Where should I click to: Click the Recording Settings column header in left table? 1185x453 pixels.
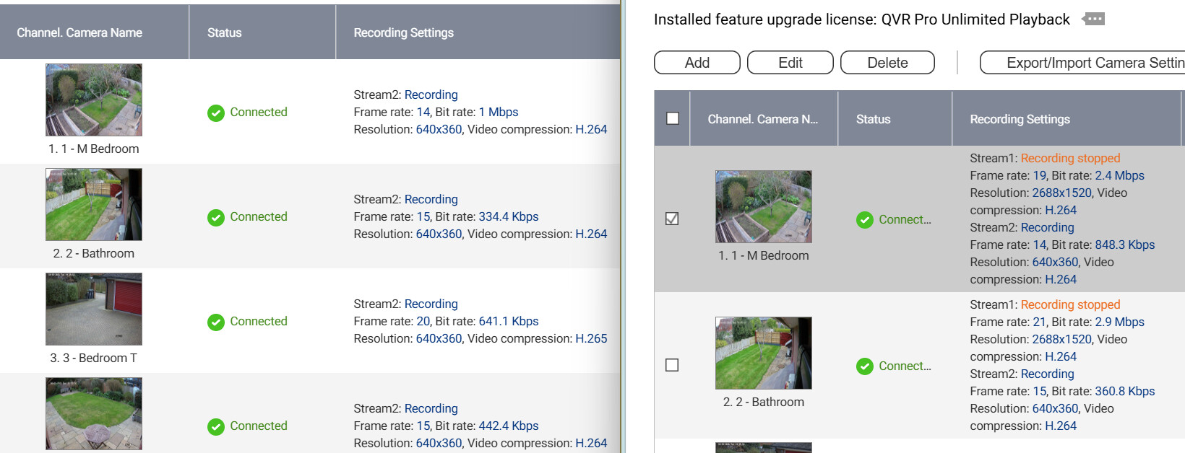403,32
